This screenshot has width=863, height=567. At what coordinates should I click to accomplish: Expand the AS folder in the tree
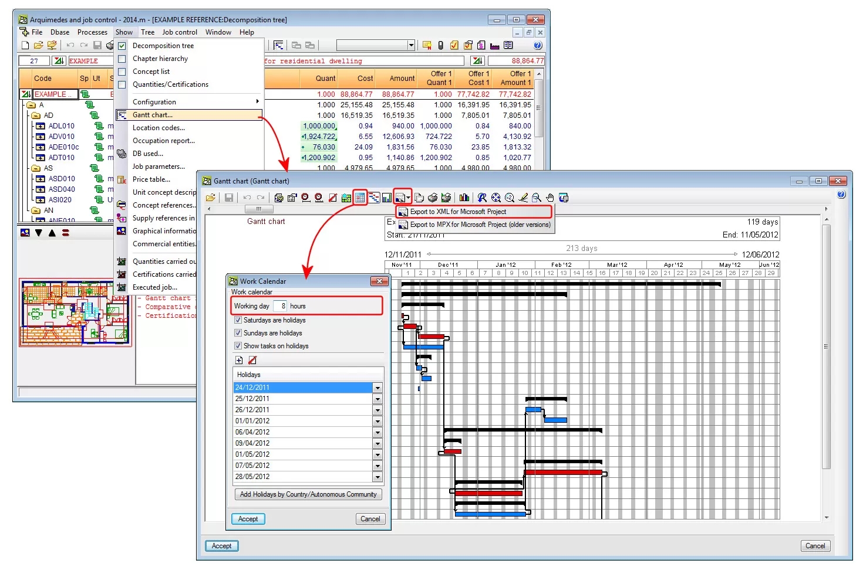(x=35, y=168)
